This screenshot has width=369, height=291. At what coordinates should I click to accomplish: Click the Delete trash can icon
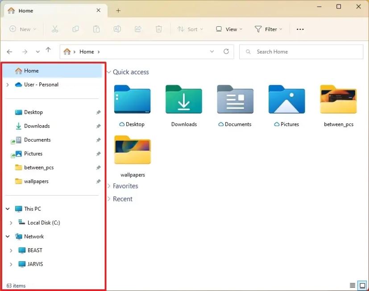tap(159, 29)
